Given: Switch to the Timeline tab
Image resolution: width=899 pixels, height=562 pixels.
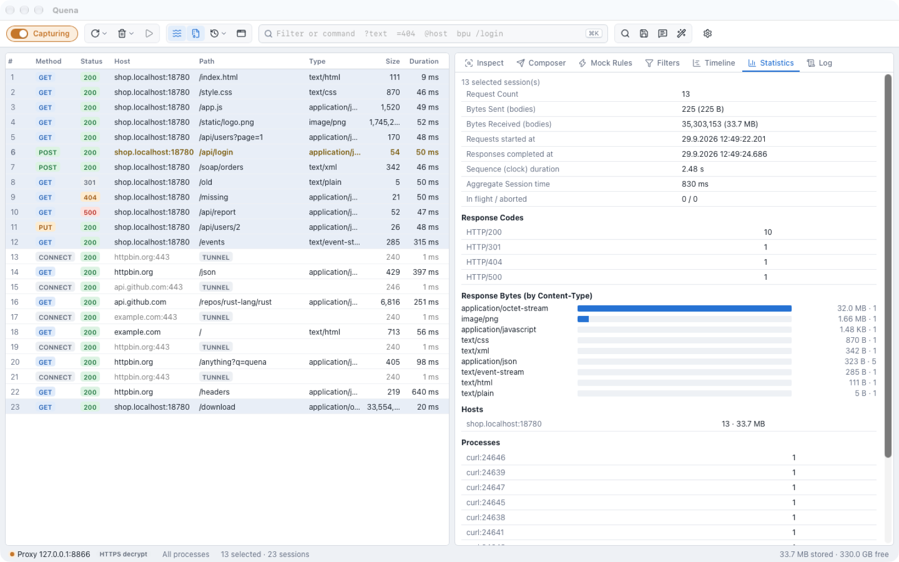Looking at the screenshot, I should click(x=714, y=63).
